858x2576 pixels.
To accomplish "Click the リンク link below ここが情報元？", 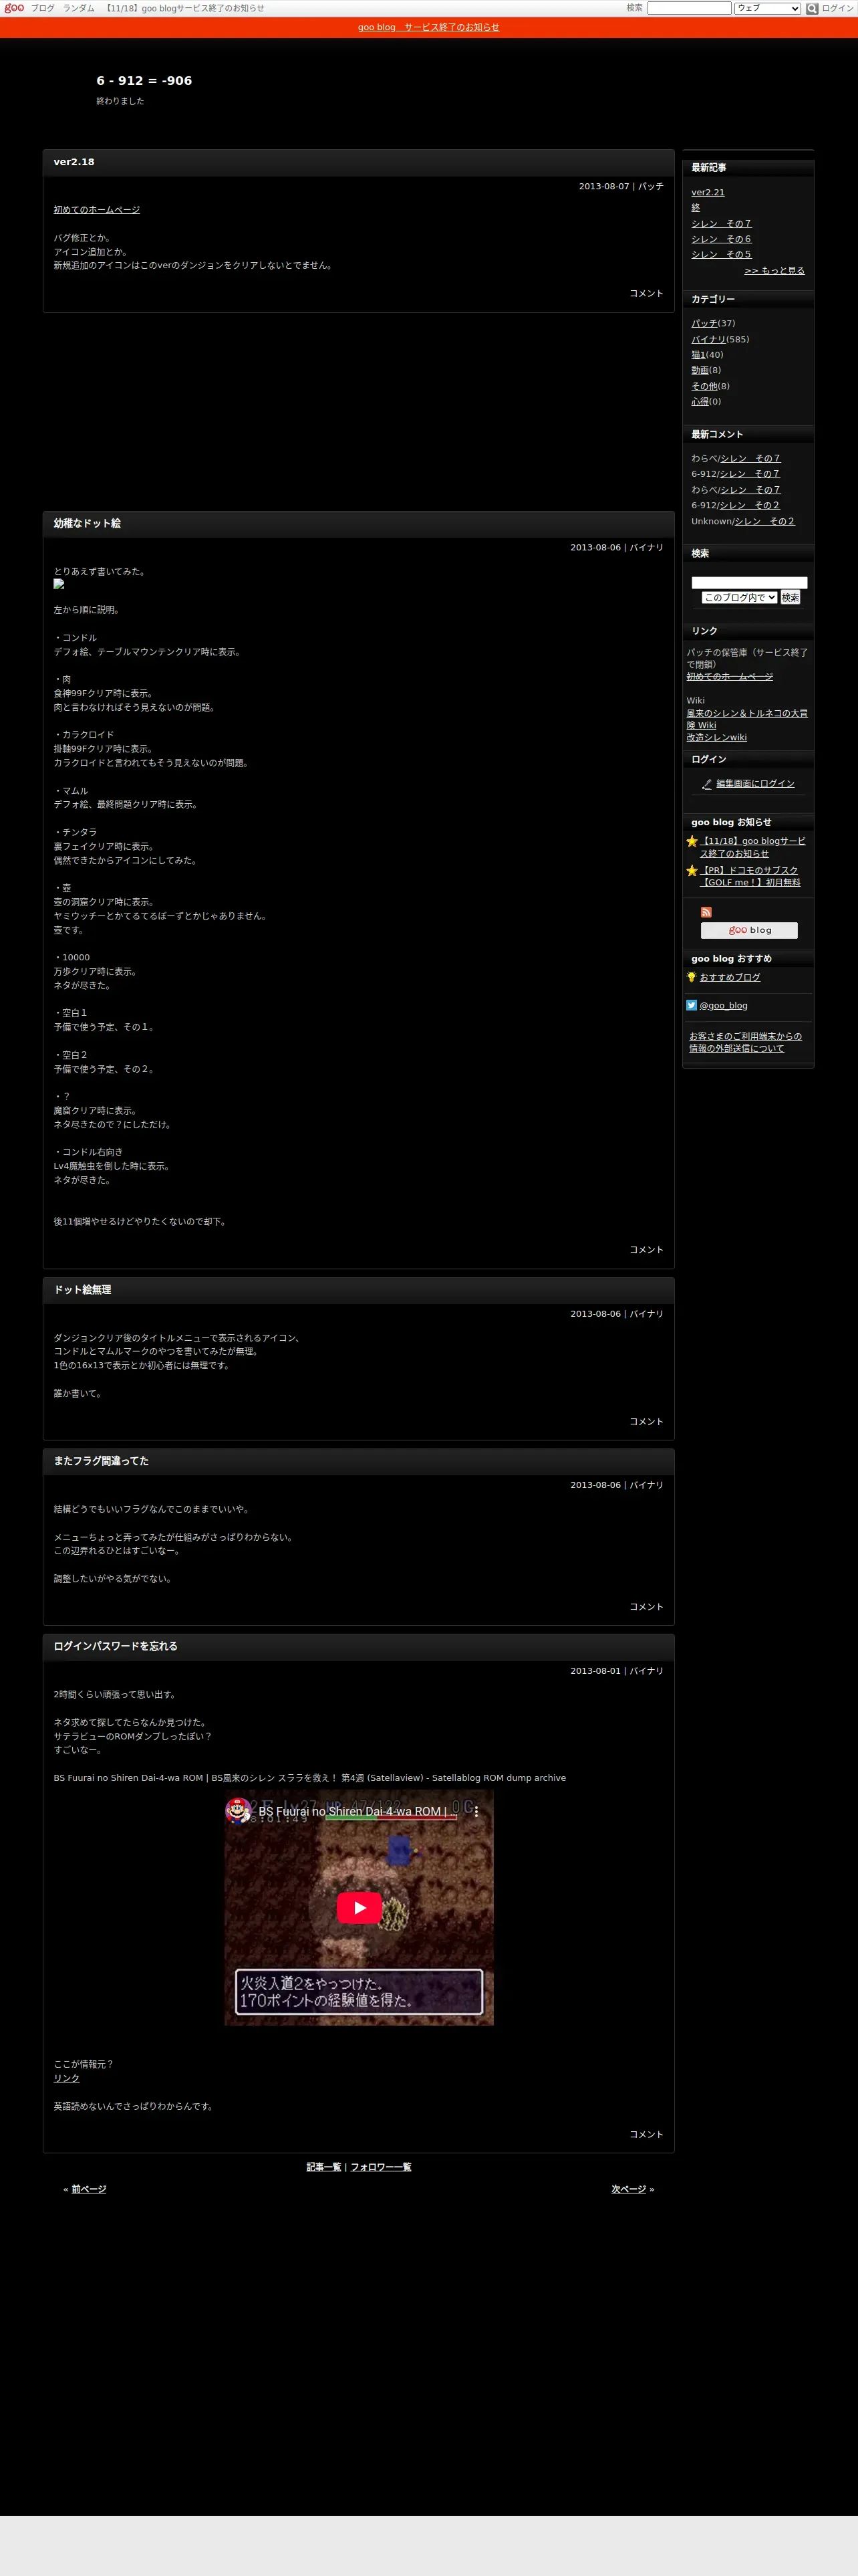I will click(x=67, y=2078).
